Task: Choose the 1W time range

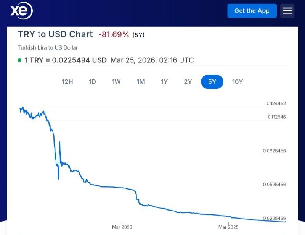Action: 116,81
